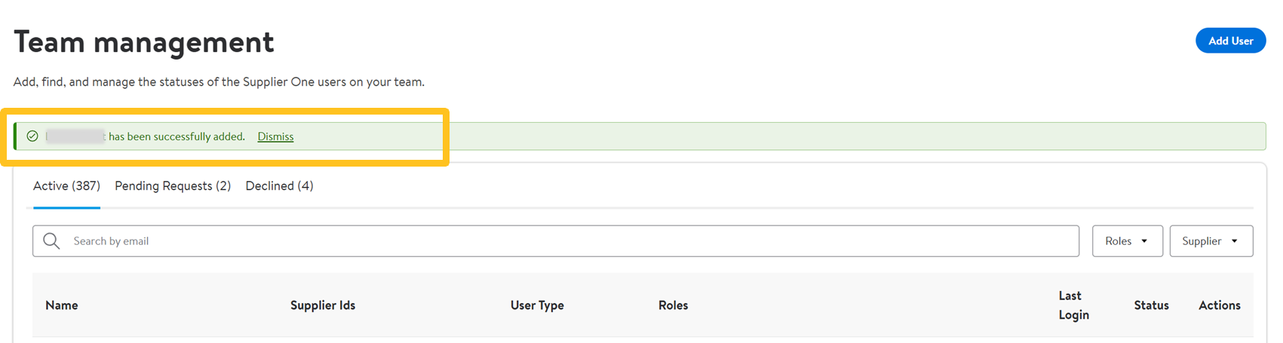Select the Declined (4) tab

[x=279, y=185]
